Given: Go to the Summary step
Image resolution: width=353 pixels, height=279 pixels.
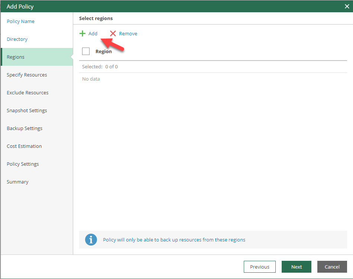Looking at the screenshot, I should pos(17,182).
